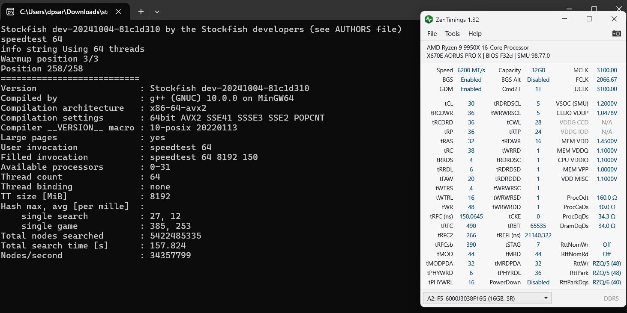Click the Nodes/second value 34357799 in terminal

171,256
